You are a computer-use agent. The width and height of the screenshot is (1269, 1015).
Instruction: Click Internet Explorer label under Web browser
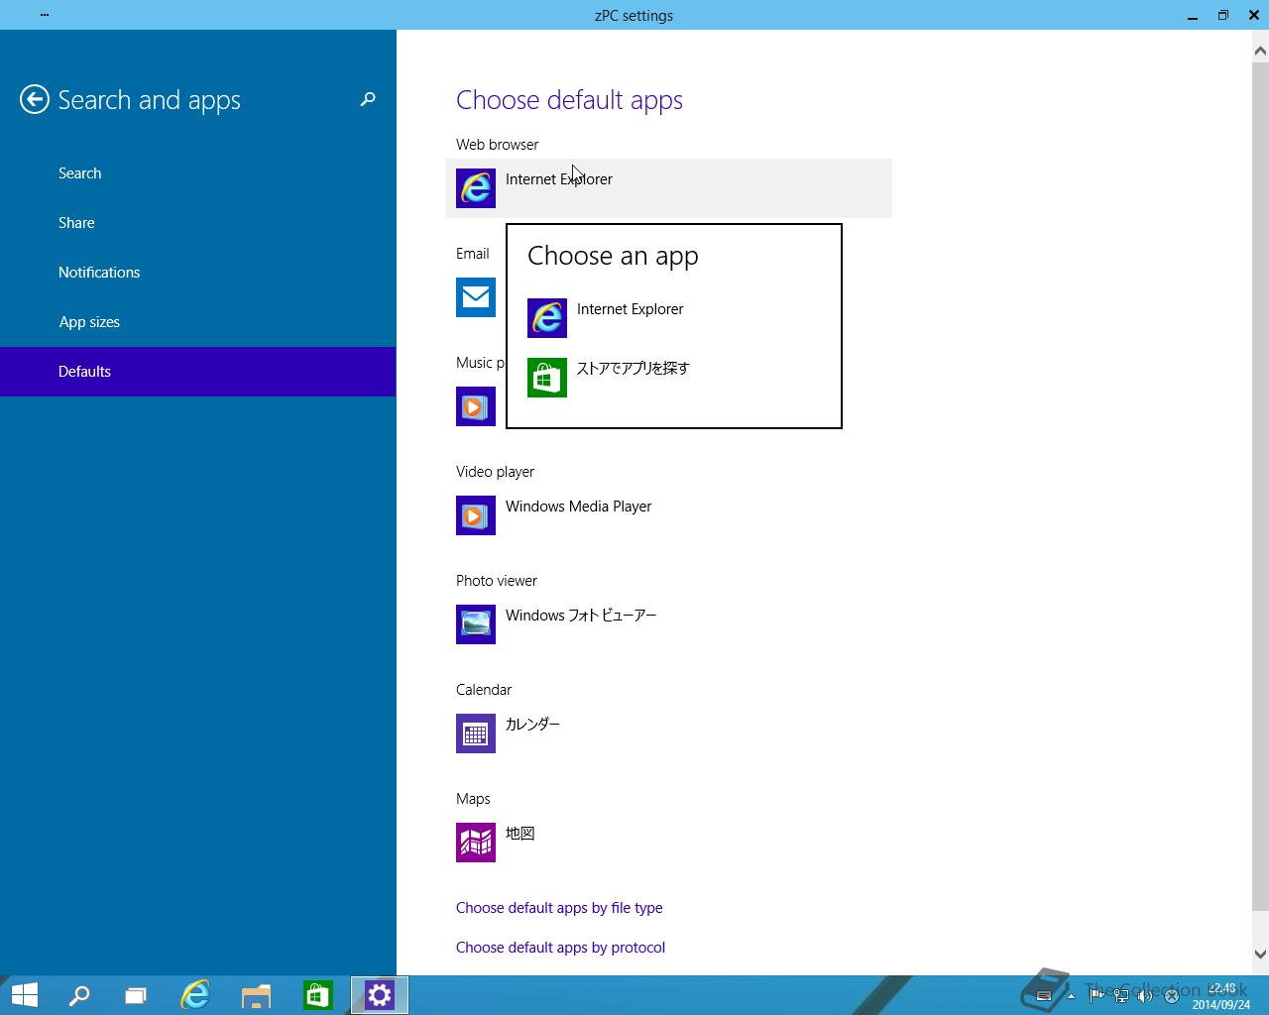[x=559, y=179]
